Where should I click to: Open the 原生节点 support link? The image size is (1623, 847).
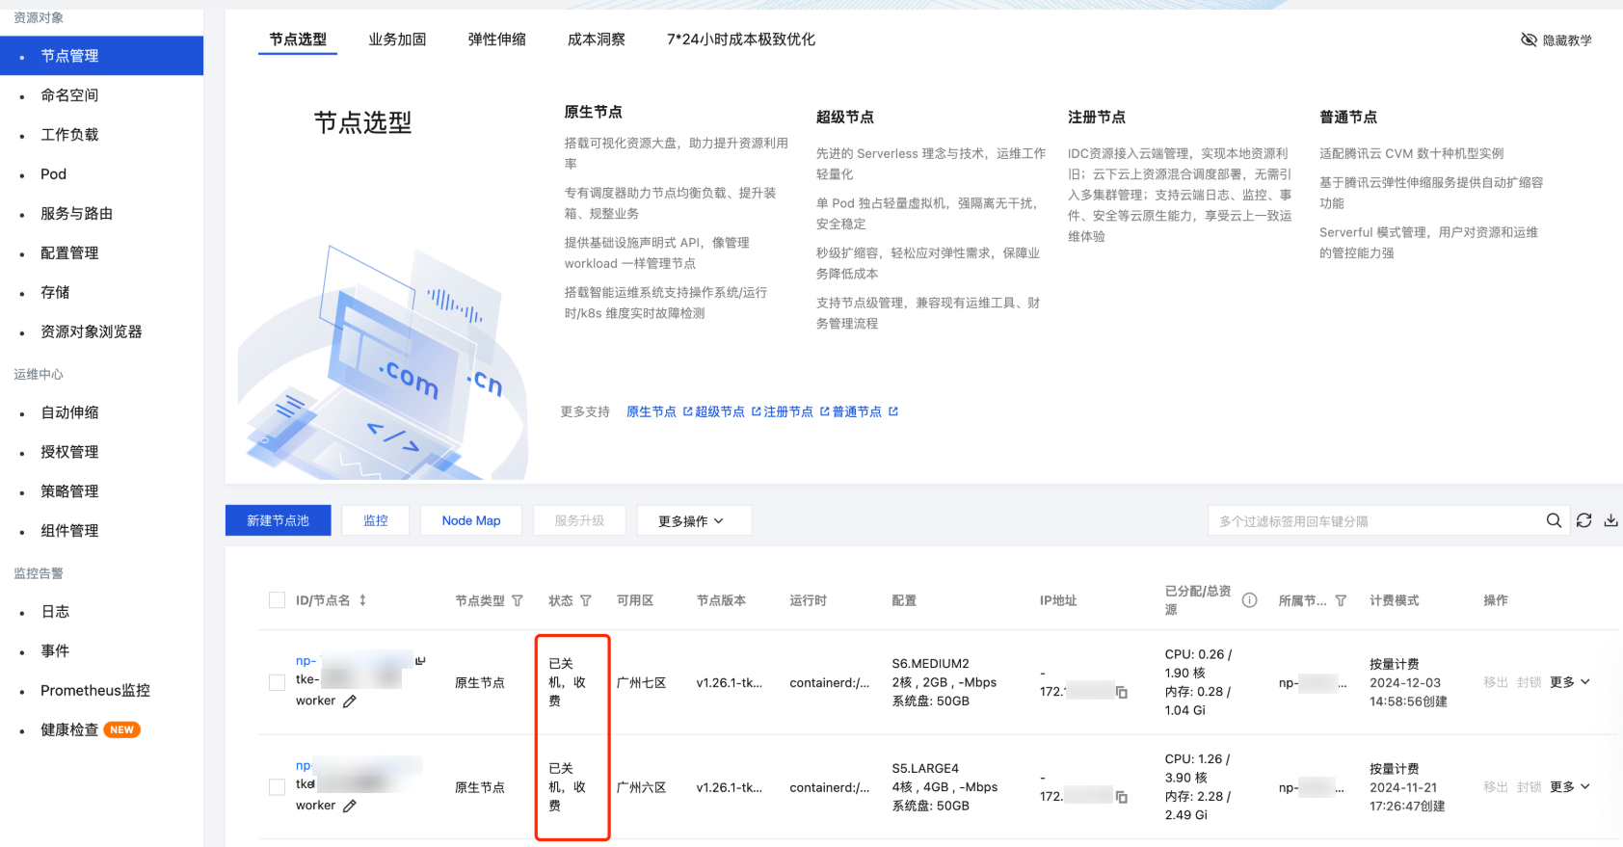[x=652, y=411]
